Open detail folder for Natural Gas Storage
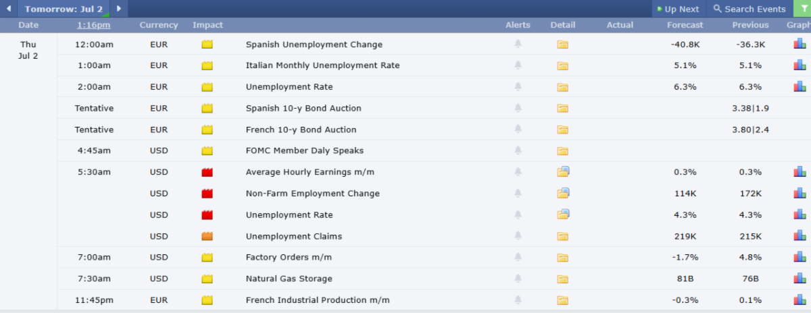 562,279
